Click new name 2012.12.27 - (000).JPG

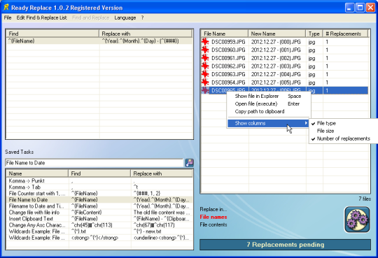pos(276,42)
